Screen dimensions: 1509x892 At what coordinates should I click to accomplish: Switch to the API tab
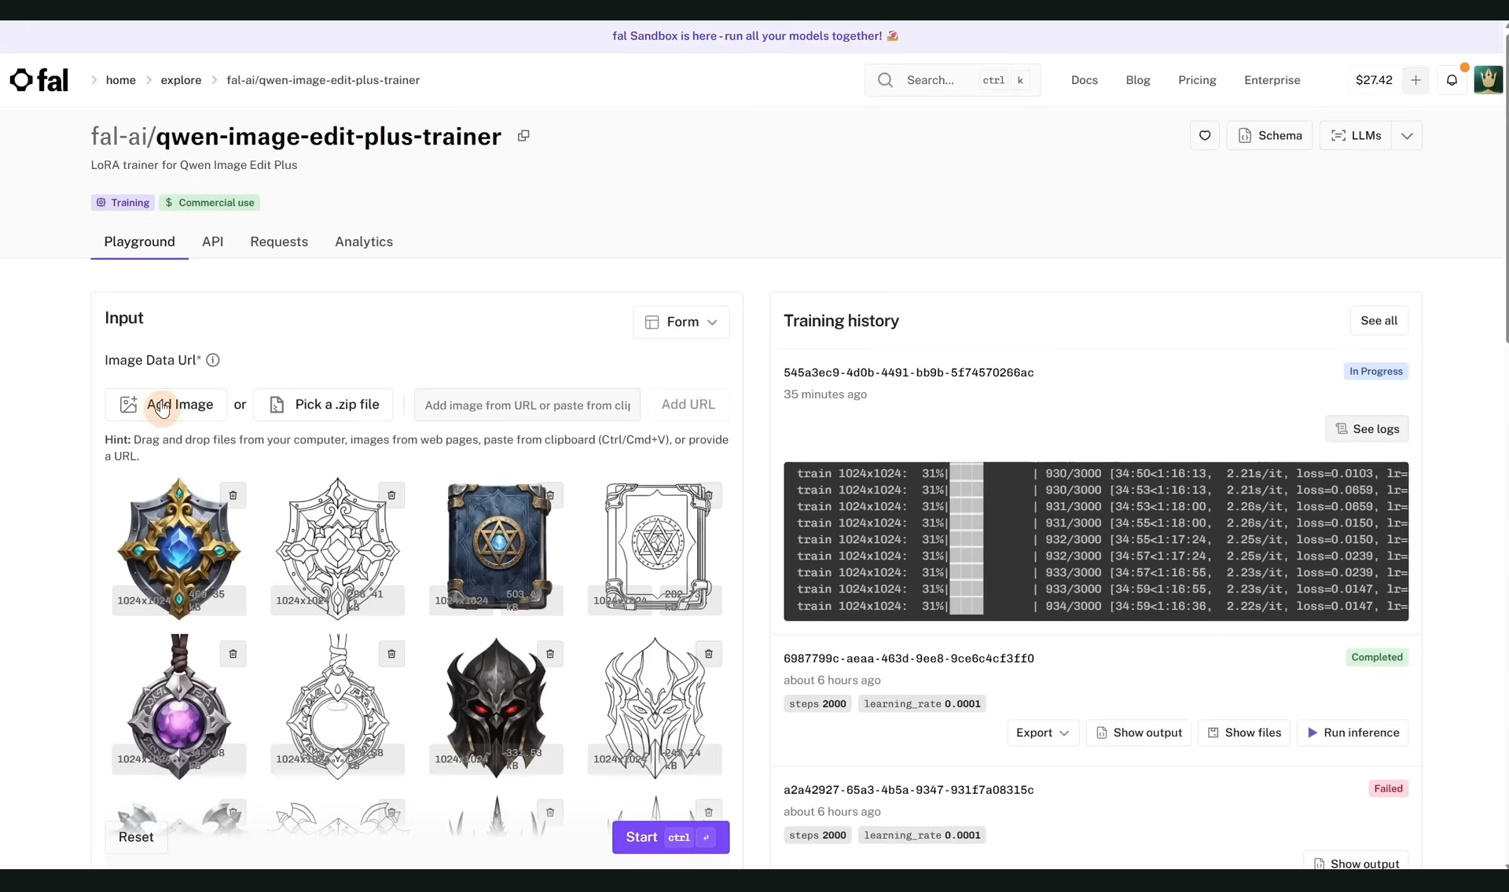(x=212, y=242)
